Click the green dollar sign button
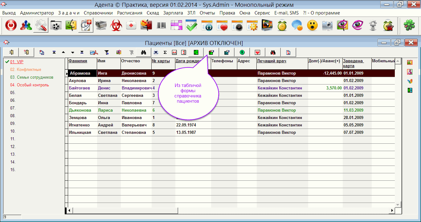The height and width of the screenshot is (222, 421). (x=242, y=52)
